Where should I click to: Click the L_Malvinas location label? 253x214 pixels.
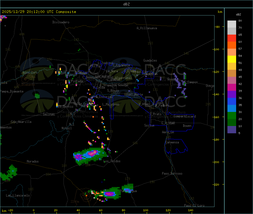(111, 104)
